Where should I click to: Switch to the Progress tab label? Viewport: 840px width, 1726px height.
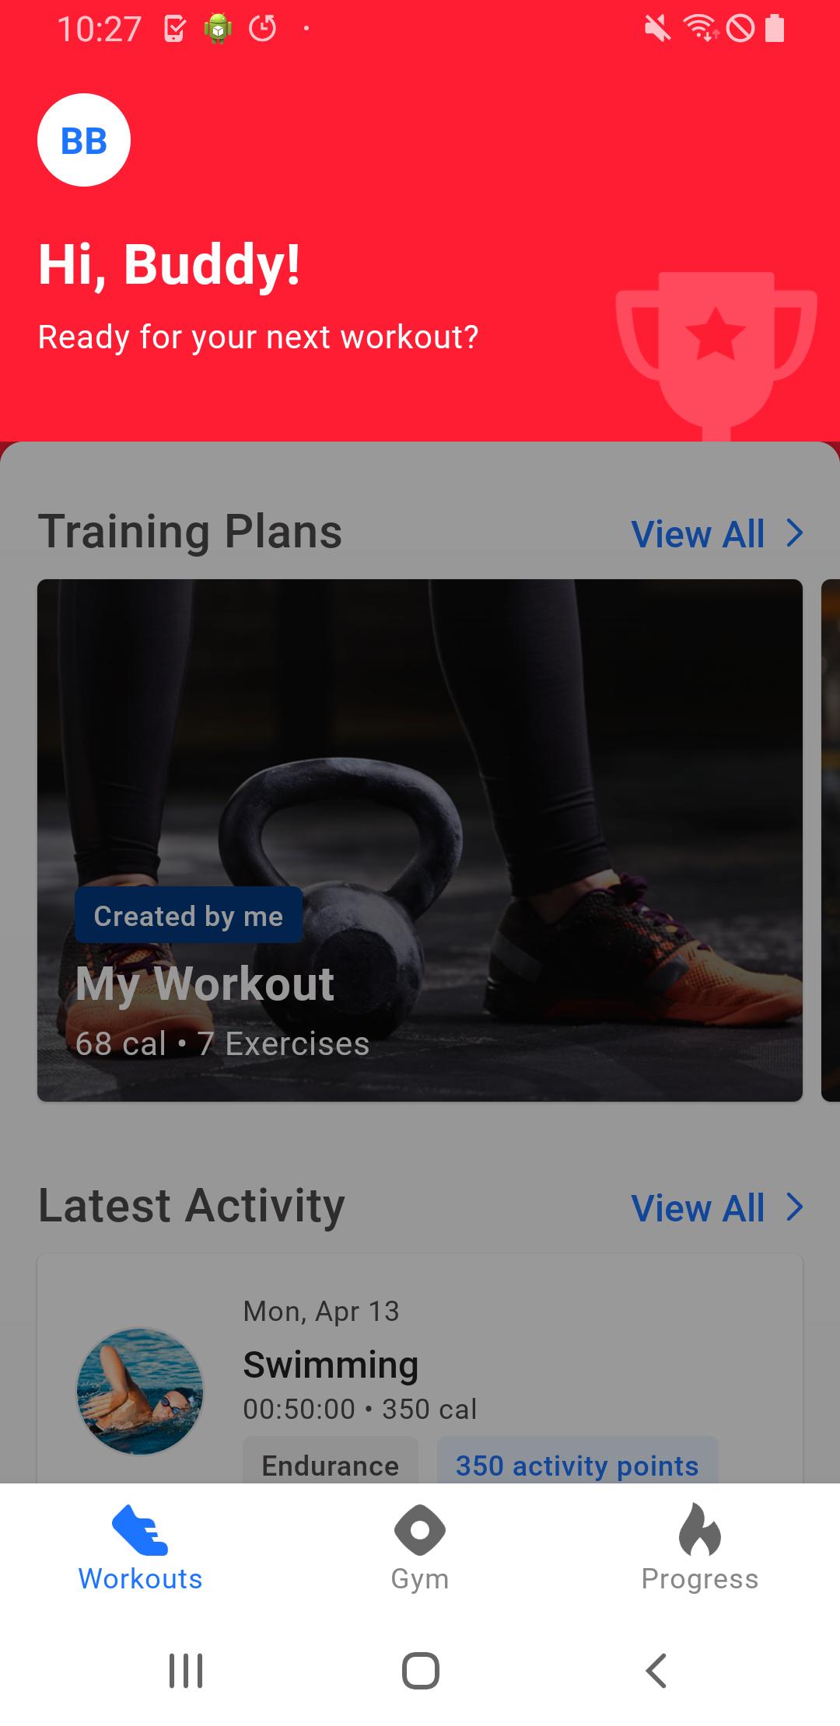[700, 1579]
